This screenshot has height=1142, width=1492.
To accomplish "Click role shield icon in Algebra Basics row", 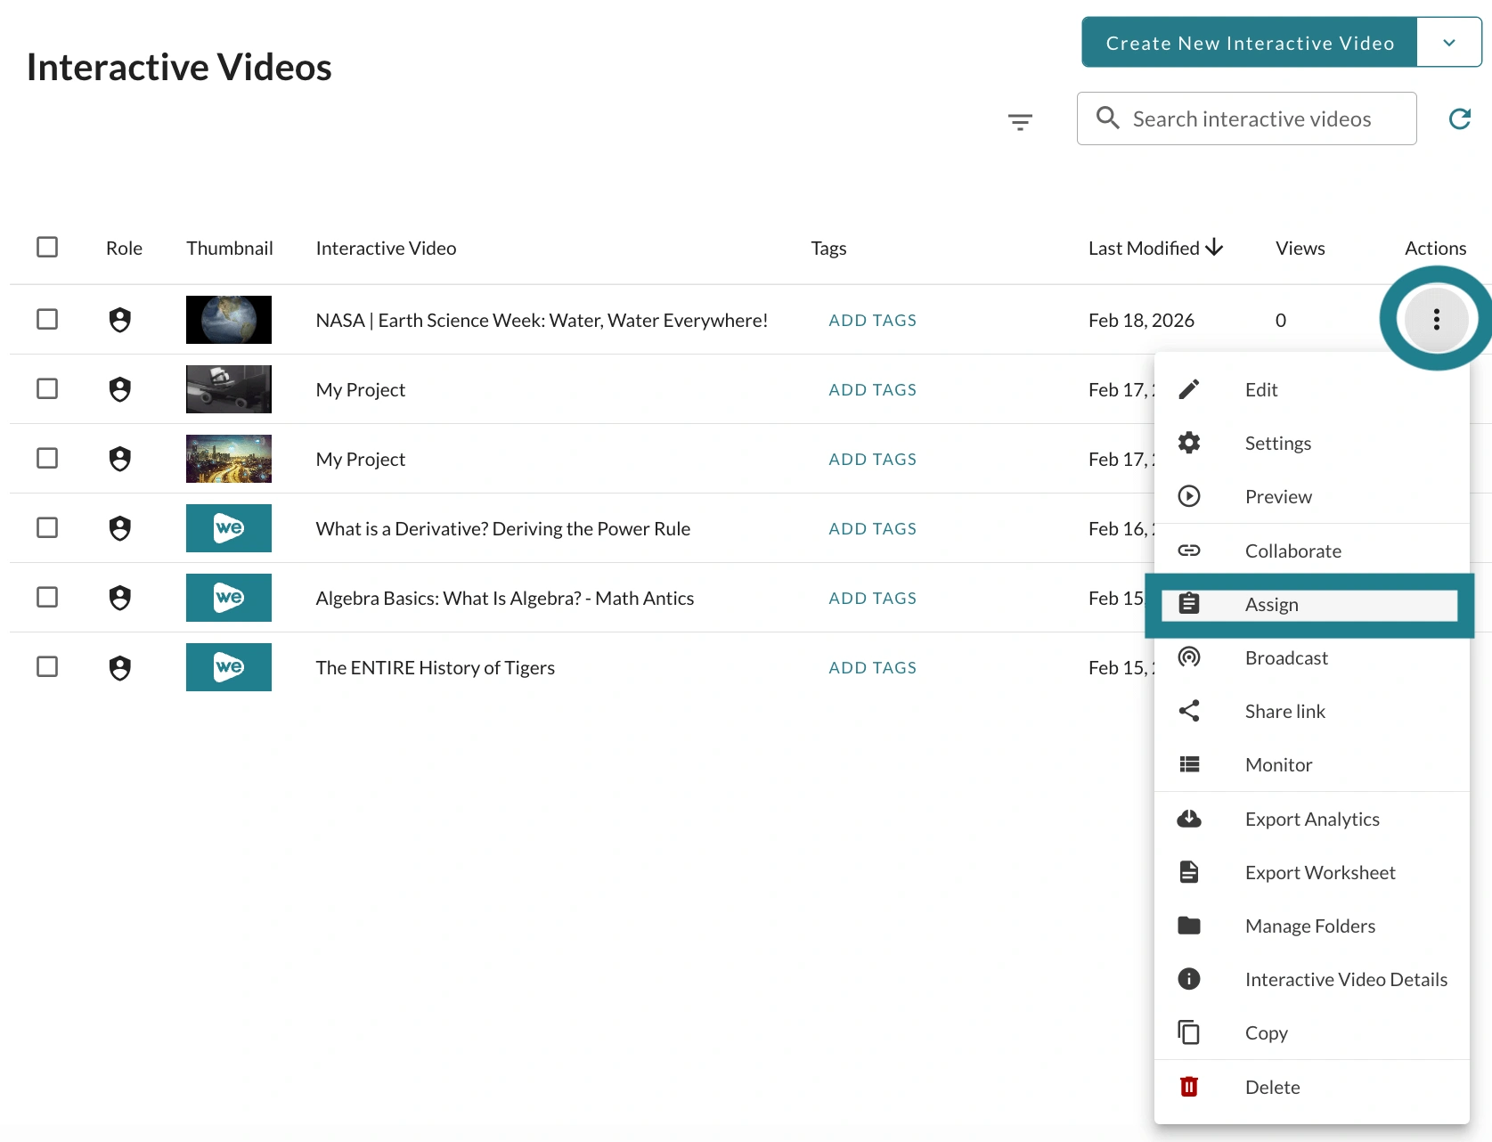I will click(x=120, y=598).
